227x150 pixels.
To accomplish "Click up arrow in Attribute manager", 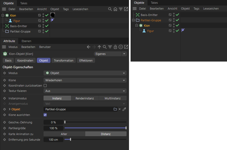I will (x=99, y=47).
